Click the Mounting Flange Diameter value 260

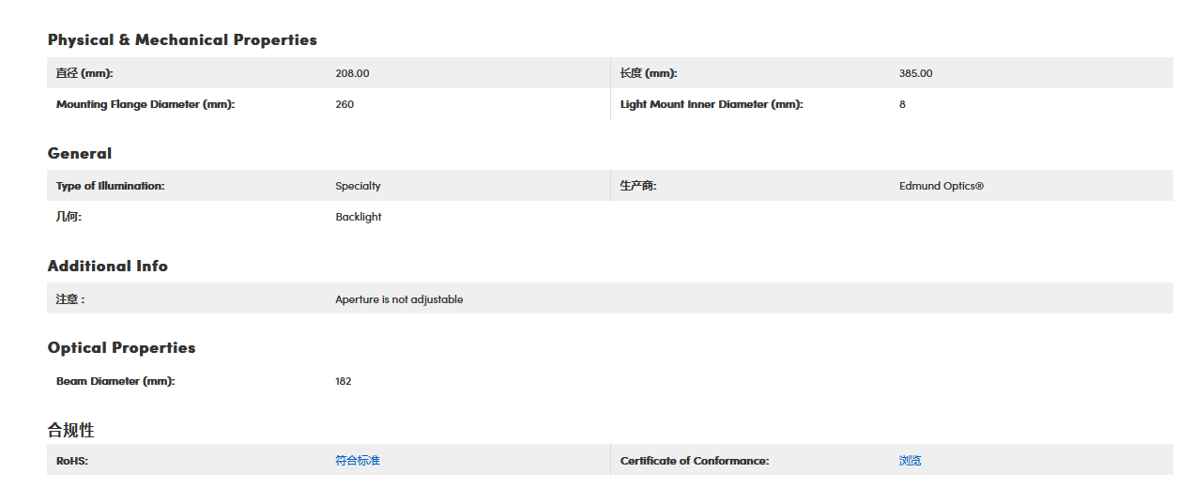click(345, 104)
